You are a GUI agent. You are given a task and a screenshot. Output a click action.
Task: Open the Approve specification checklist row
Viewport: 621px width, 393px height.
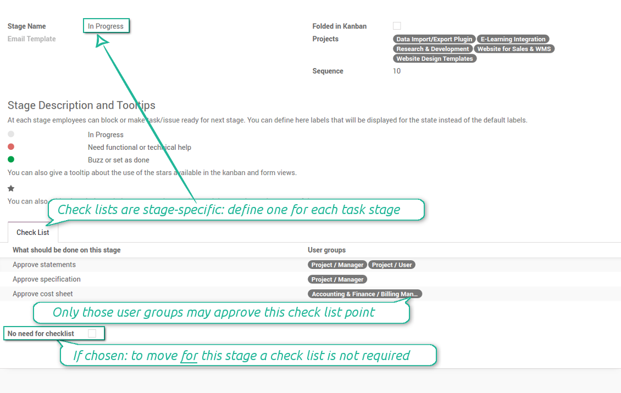click(x=47, y=279)
